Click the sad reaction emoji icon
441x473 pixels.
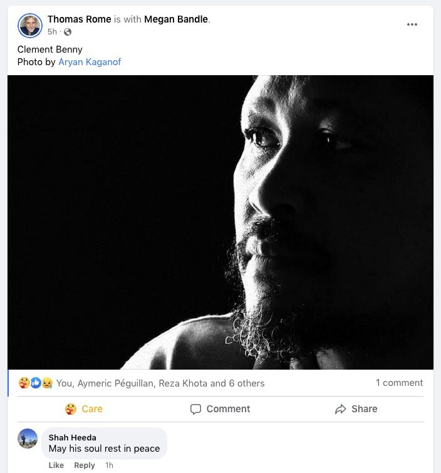46,383
